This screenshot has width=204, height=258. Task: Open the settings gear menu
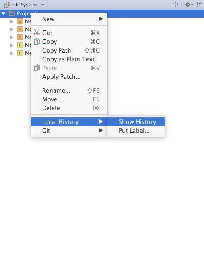coord(189,5)
